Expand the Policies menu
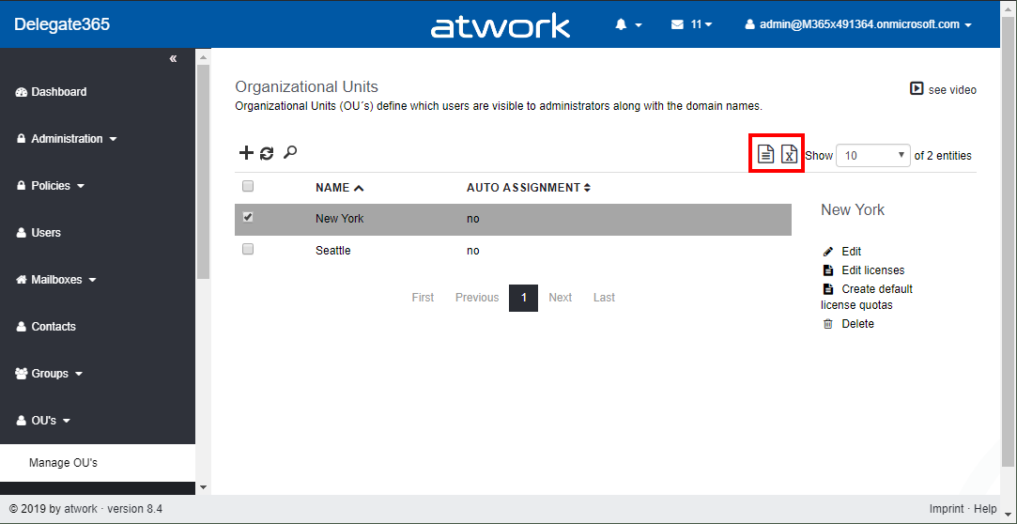This screenshot has height=524, width=1017. [x=50, y=186]
